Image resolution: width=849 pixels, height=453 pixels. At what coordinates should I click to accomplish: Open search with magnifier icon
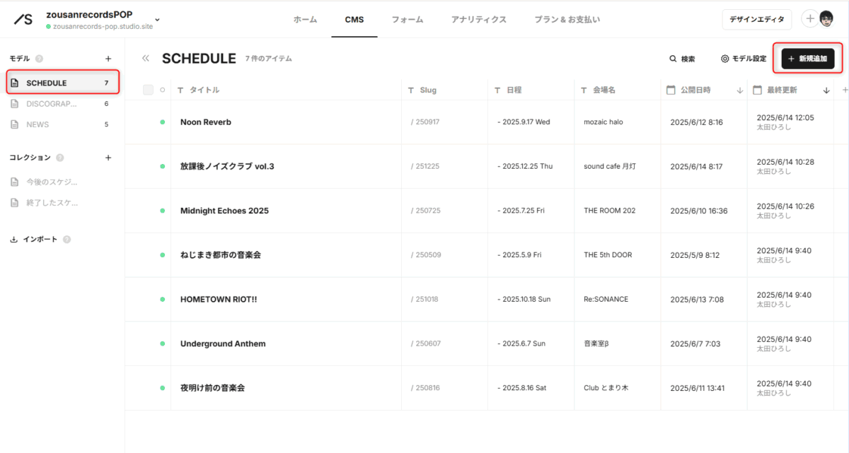674,59
